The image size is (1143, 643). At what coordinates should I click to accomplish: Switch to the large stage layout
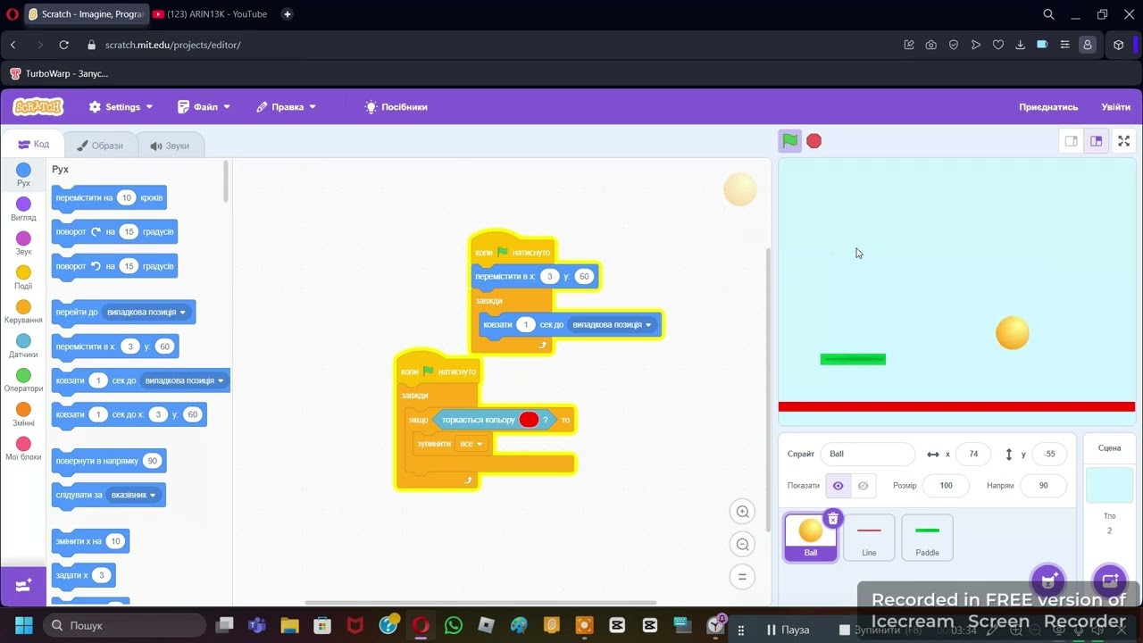1096,141
